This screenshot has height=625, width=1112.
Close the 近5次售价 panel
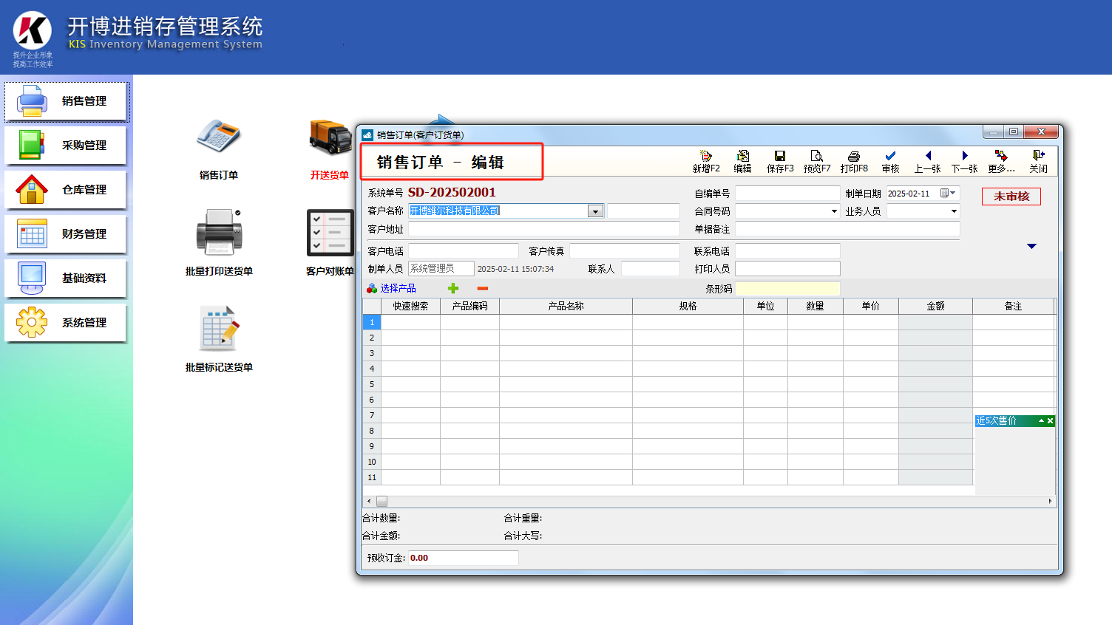1050,420
